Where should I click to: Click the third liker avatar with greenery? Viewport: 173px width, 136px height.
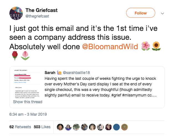point(76,127)
